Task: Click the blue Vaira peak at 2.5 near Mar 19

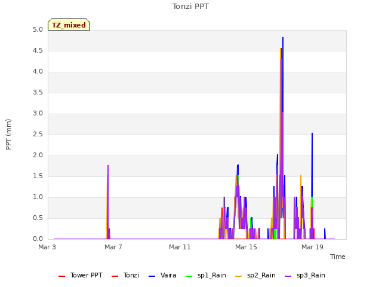Action: (312, 134)
